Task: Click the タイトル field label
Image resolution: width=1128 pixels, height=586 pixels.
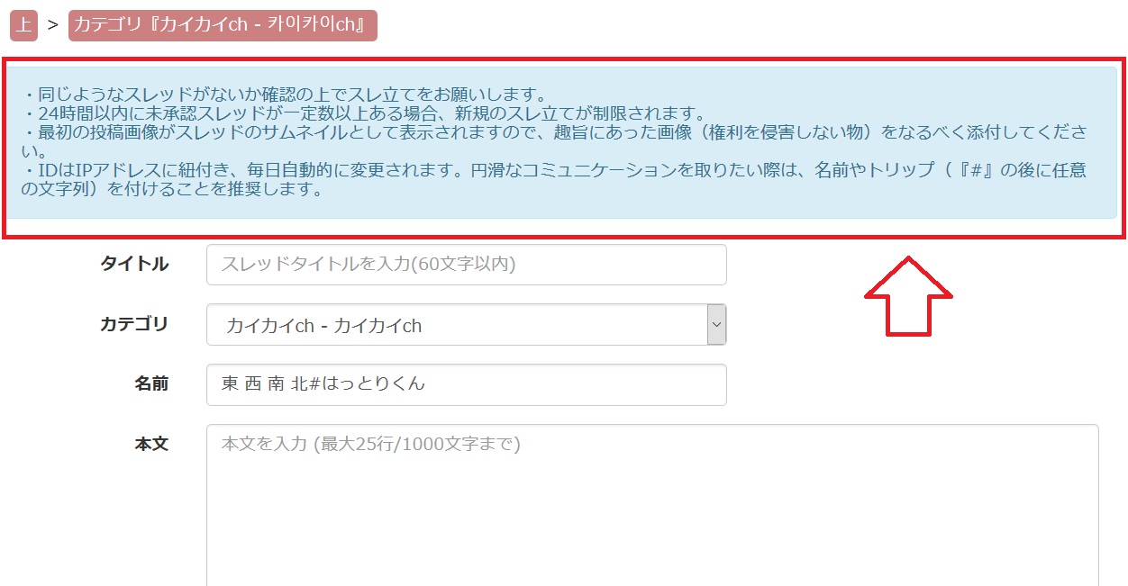Action: pos(133,264)
